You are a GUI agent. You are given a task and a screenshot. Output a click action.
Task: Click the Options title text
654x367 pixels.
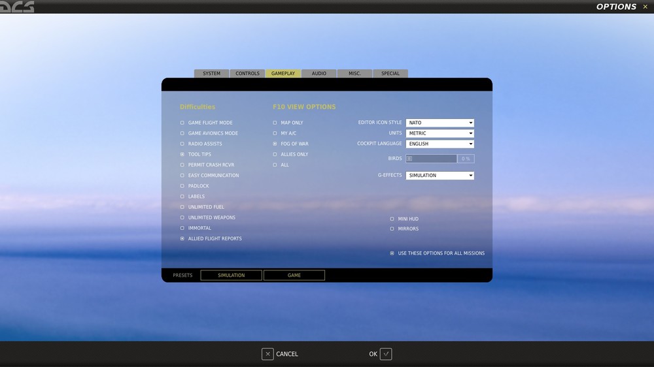pyautogui.click(x=616, y=7)
